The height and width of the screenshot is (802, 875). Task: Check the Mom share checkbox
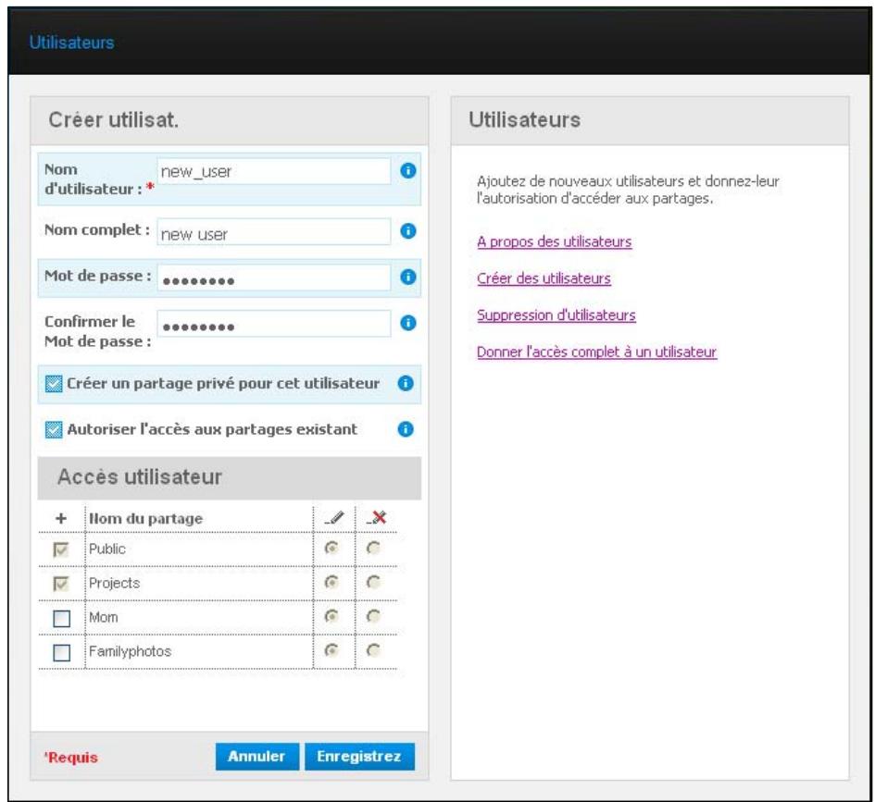pyautogui.click(x=61, y=618)
